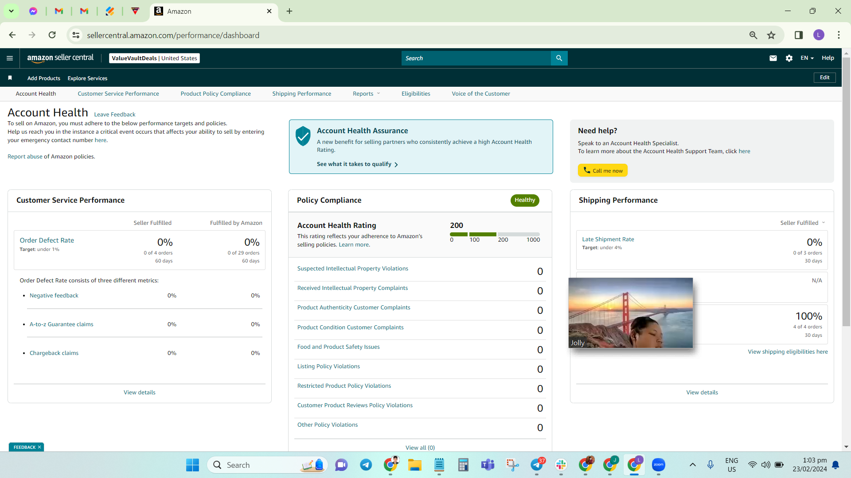Click Explore Services menu item
851x478 pixels.
point(87,78)
